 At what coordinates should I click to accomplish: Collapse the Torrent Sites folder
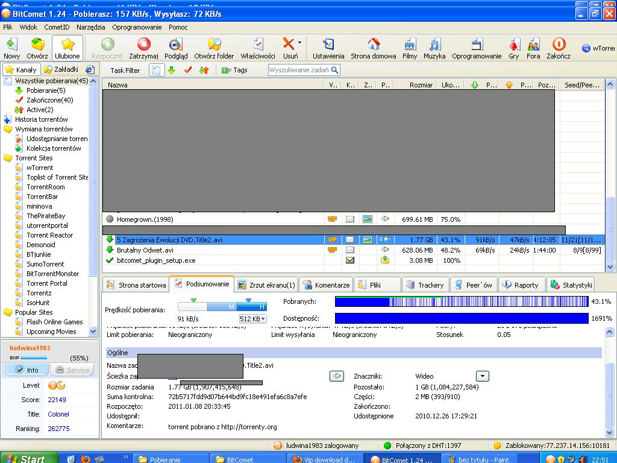coord(7,158)
